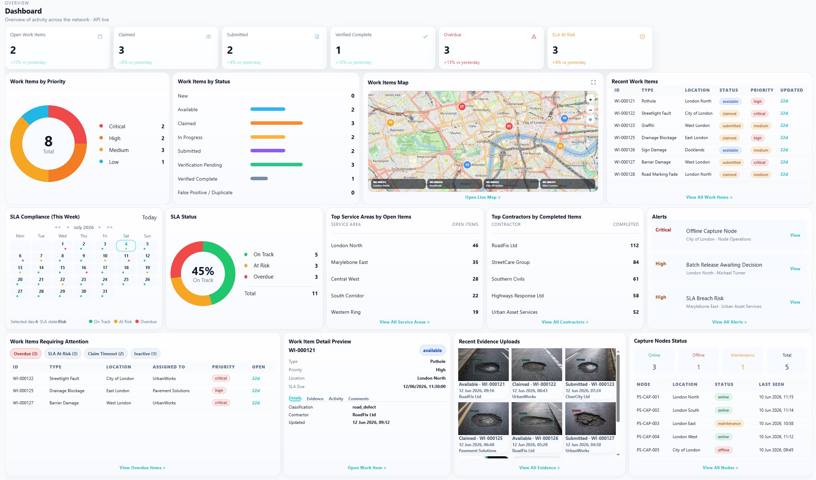Go to previous month in SLA calendar

pyautogui.click(x=68, y=227)
